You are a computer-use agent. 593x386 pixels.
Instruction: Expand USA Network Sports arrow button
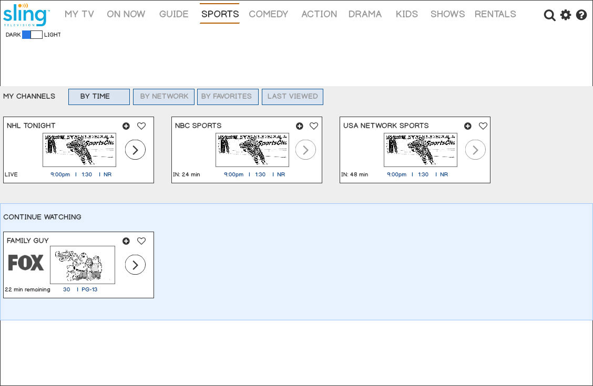[x=475, y=150]
